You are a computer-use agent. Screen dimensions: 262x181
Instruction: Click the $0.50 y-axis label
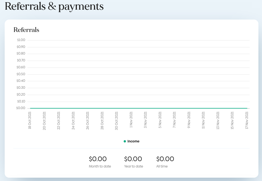click(21, 74)
